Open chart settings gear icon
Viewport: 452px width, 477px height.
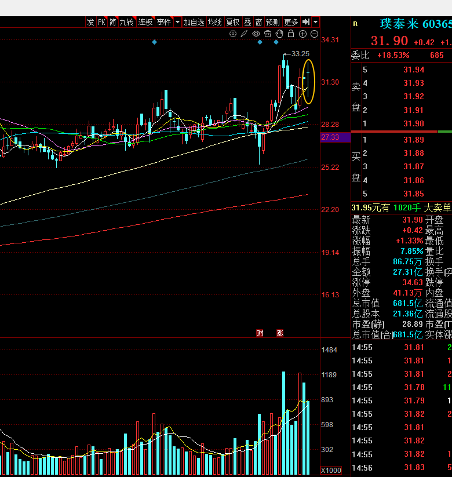point(233,34)
